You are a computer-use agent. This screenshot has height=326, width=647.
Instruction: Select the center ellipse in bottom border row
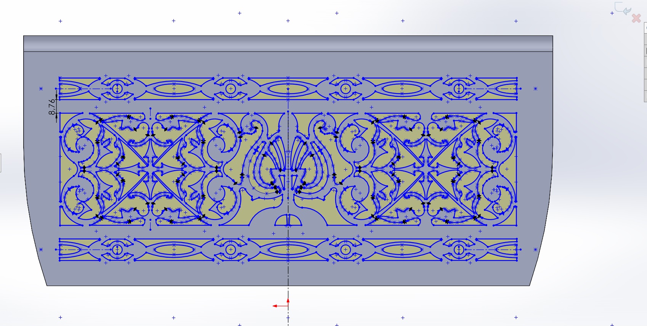point(288,250)
